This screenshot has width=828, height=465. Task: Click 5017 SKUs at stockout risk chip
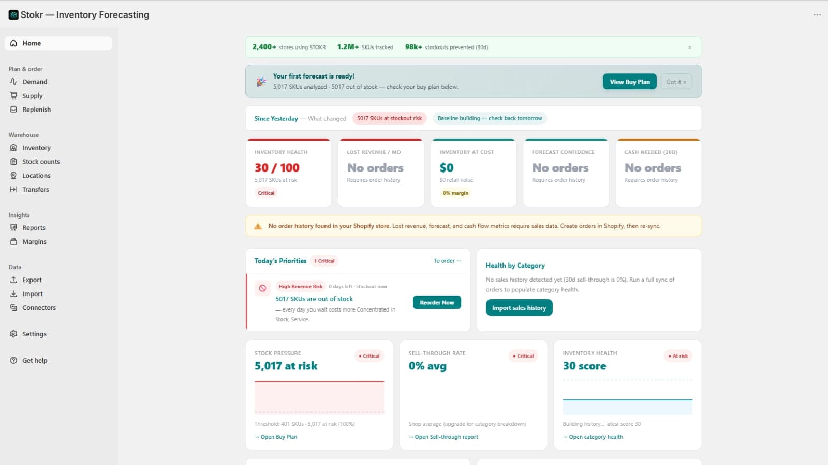point(390,118)
